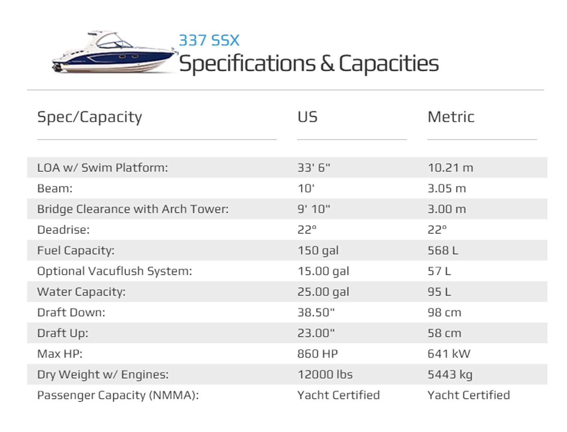This screenshot has height=432, width=567.
Task: Click Bridge Clearance with Arch Tower label
Action: (133, 209)
